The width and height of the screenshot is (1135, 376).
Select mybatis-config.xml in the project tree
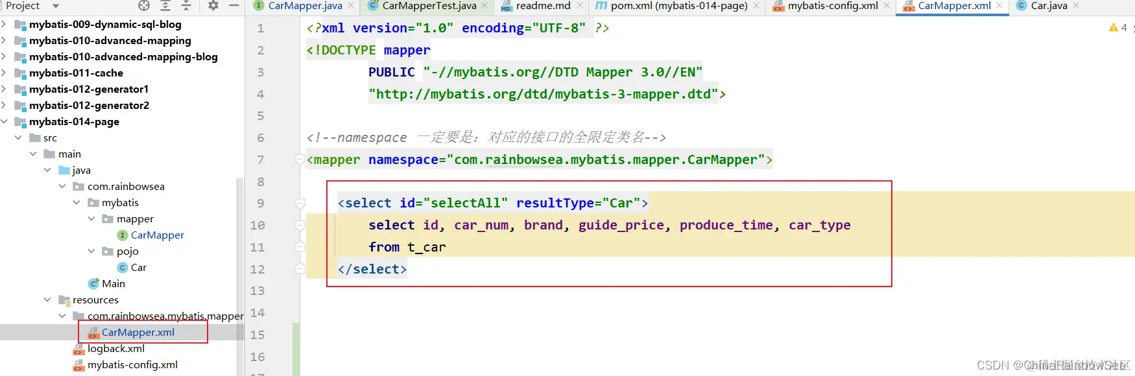point(132,365)
